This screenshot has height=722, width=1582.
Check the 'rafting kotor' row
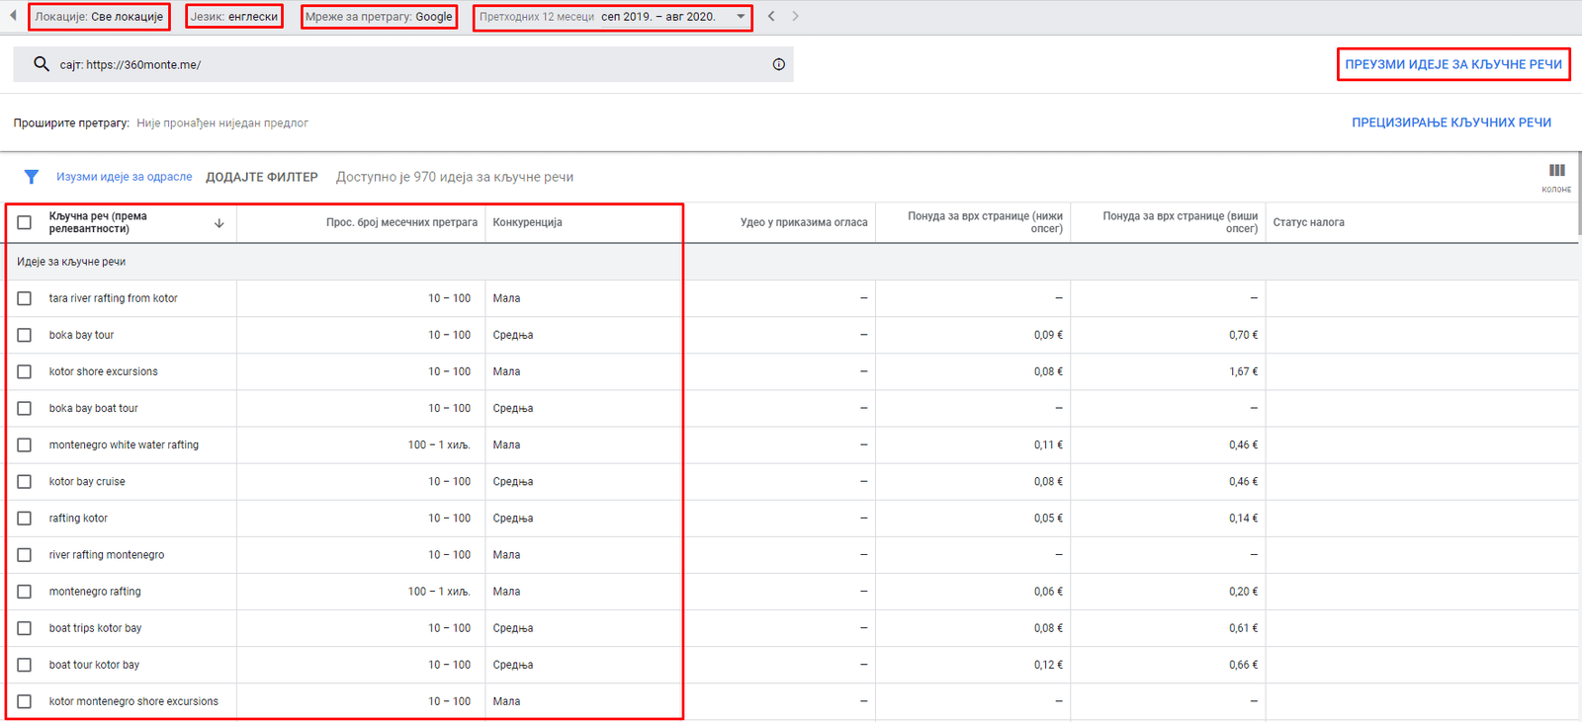(25, 519)
